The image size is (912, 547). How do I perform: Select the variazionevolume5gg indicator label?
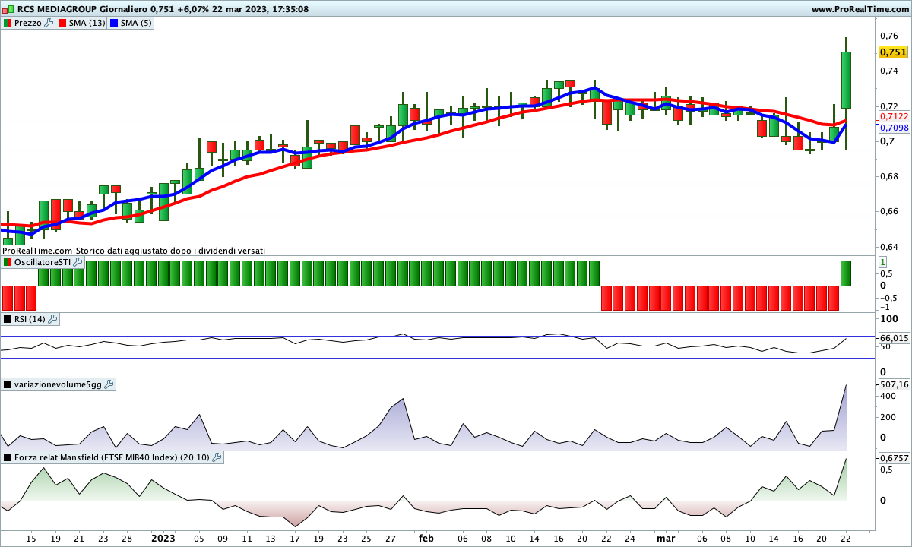(x=58, y=385)
